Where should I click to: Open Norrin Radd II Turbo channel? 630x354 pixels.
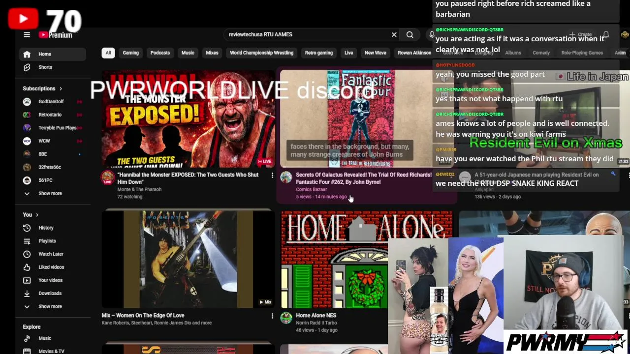click(x=316, y=323)
